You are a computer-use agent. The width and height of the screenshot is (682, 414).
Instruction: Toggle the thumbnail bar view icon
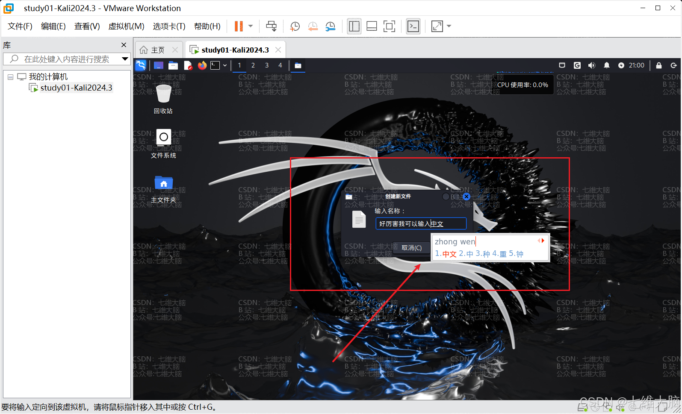click(372, 26)
